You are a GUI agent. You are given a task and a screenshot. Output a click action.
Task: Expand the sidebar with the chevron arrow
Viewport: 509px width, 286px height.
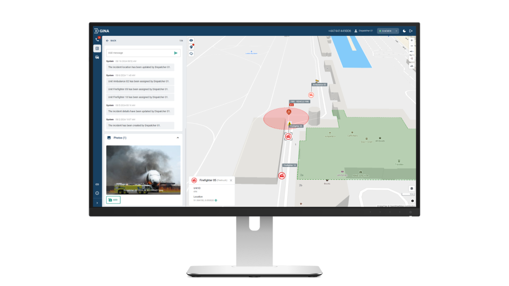(x=96, y=202)
